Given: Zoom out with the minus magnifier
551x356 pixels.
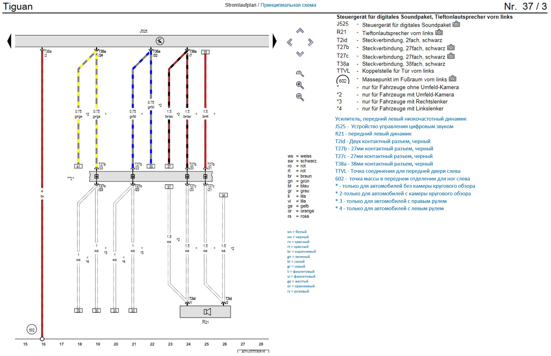Looking at the screenshot, I should [300, 97].
